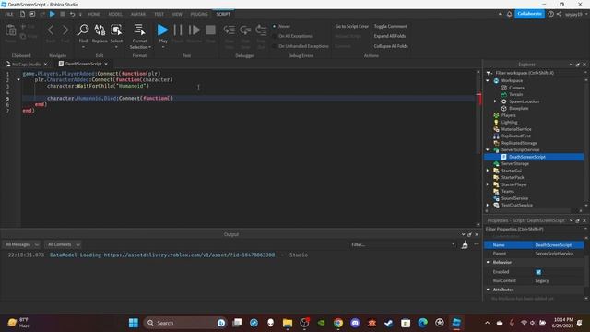This screenshot has width=590, height=332.
Task: Select On Unhandled Exceptions option
Action: click(x=301, y=46)
